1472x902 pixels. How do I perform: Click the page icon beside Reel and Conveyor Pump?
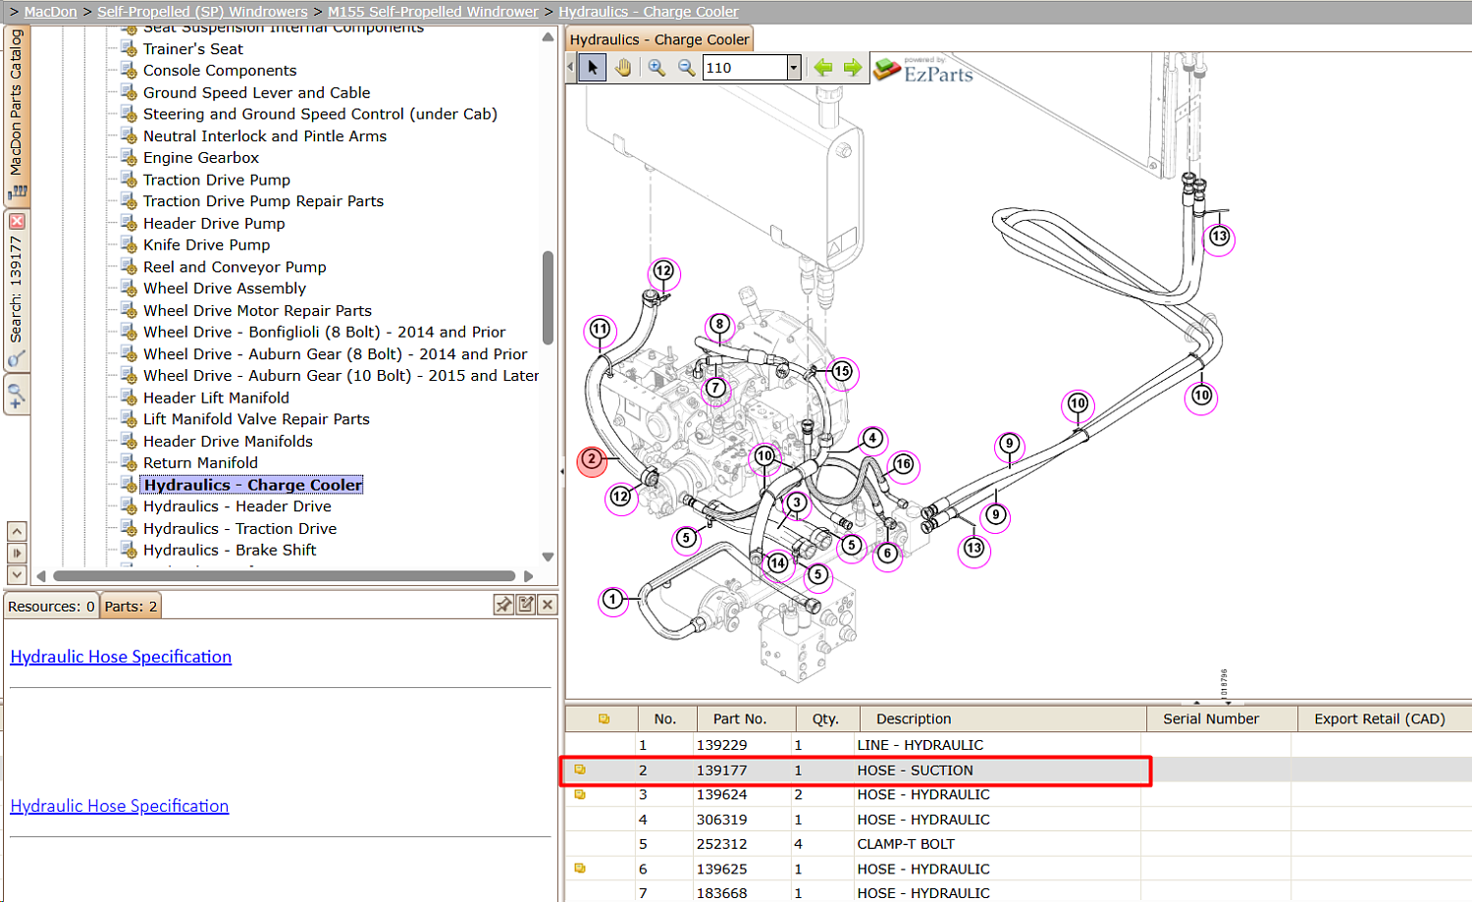(x=129, y=267)
